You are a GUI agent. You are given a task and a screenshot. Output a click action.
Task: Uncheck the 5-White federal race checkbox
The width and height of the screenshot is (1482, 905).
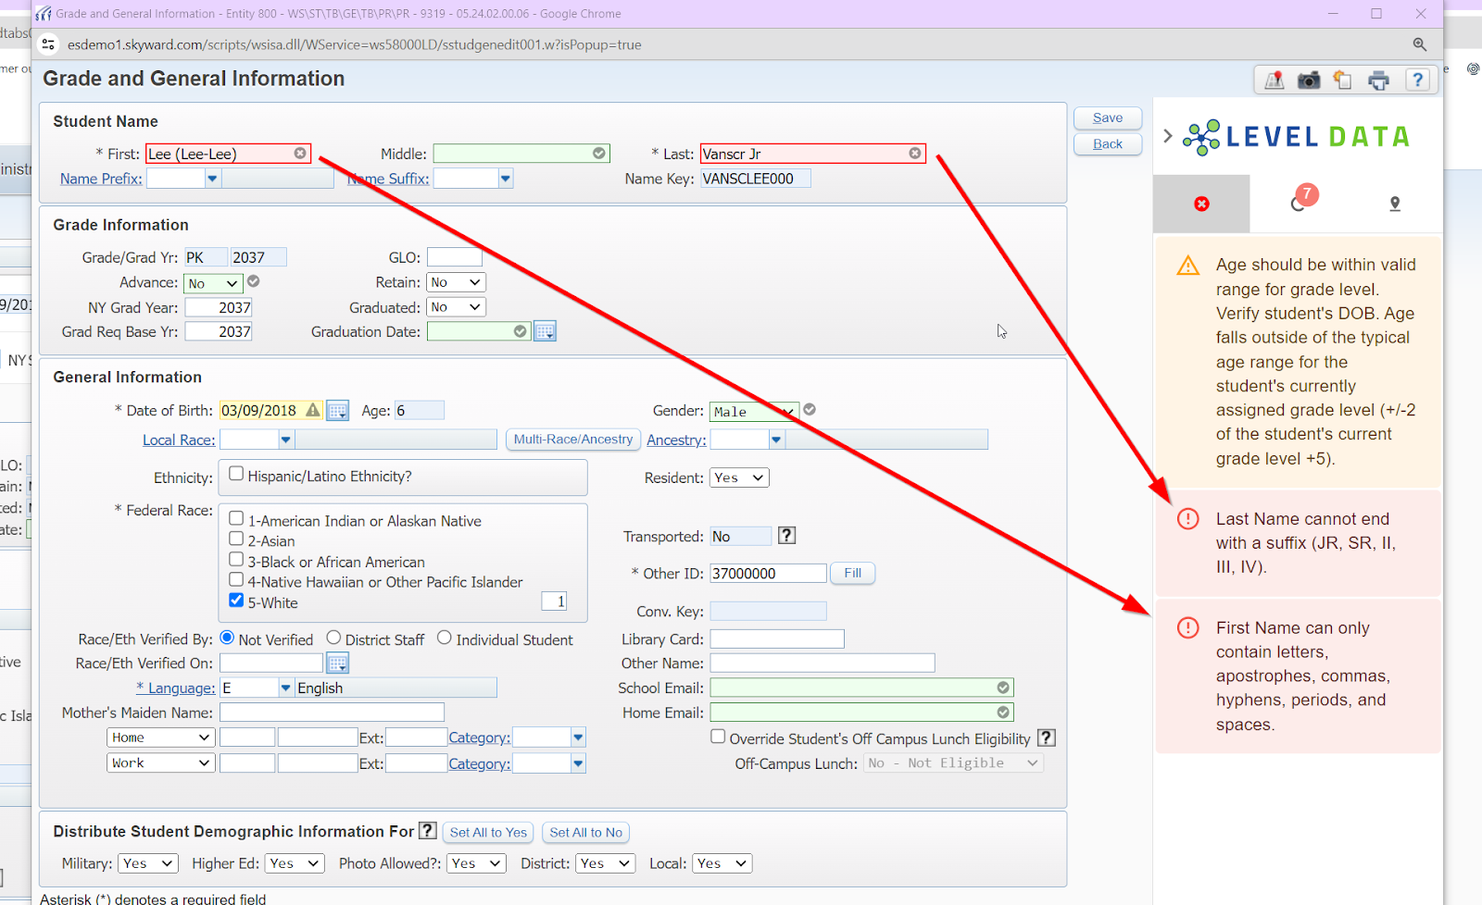click(x=236, y=601)
